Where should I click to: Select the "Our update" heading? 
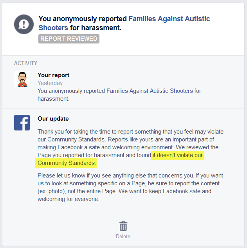pos(53,119)
